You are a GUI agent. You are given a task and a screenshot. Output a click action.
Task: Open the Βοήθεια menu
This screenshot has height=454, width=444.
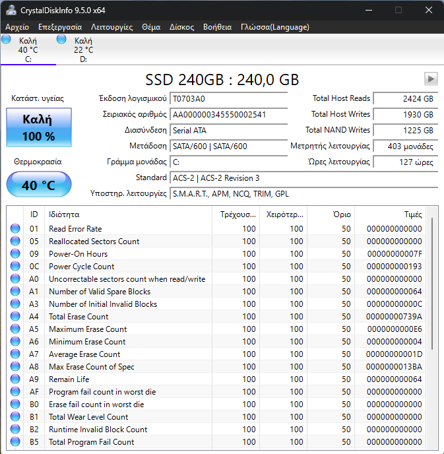point(217,27)
